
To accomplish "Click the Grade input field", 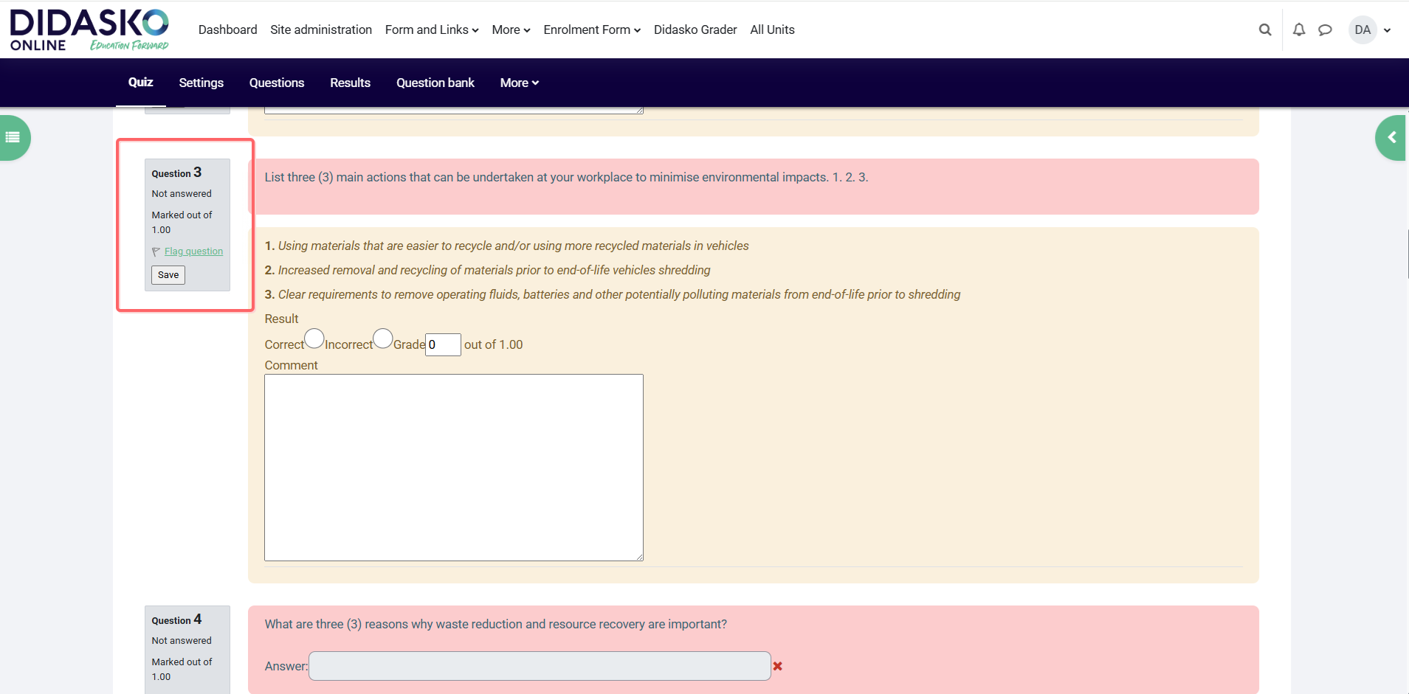I will click(443, 344).
